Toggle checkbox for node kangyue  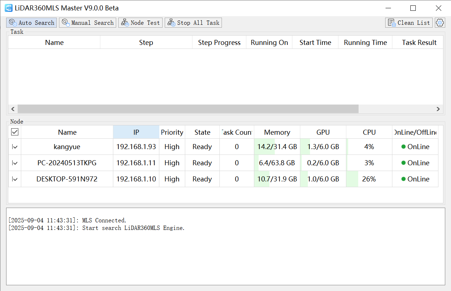[15, 147]
